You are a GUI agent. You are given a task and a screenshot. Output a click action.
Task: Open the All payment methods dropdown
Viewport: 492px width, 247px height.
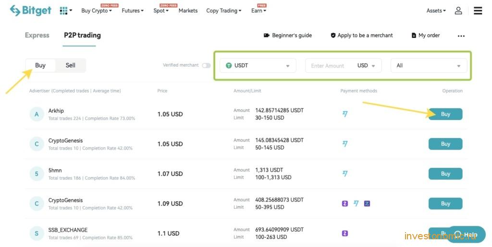tap(429, 65)
